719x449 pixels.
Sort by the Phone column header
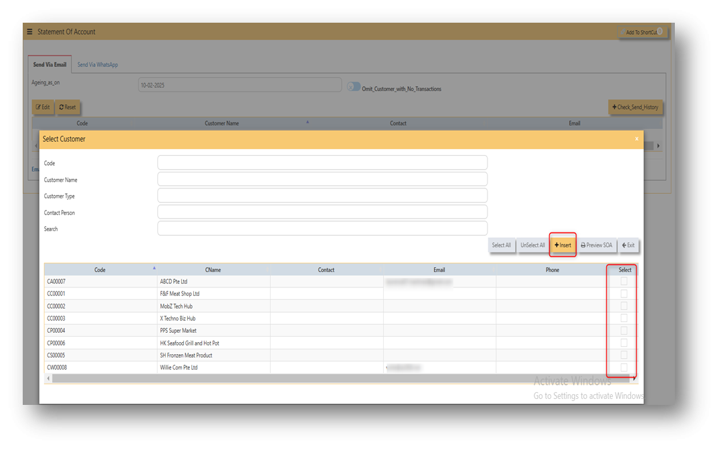pyautogui.click(x=552, y=270)
